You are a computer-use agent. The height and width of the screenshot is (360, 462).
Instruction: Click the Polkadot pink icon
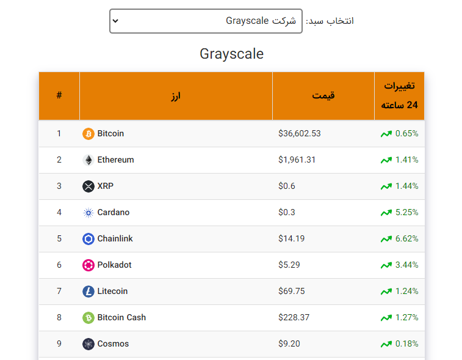(88, 265)
